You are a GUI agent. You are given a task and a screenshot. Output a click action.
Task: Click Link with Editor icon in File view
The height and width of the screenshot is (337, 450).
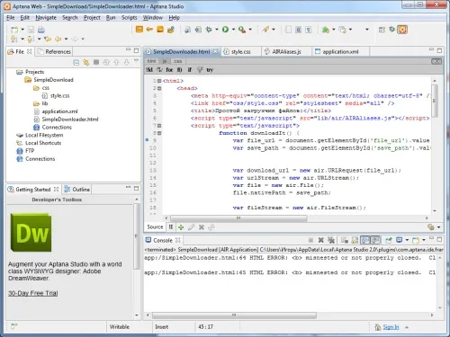tap(86, 62)
